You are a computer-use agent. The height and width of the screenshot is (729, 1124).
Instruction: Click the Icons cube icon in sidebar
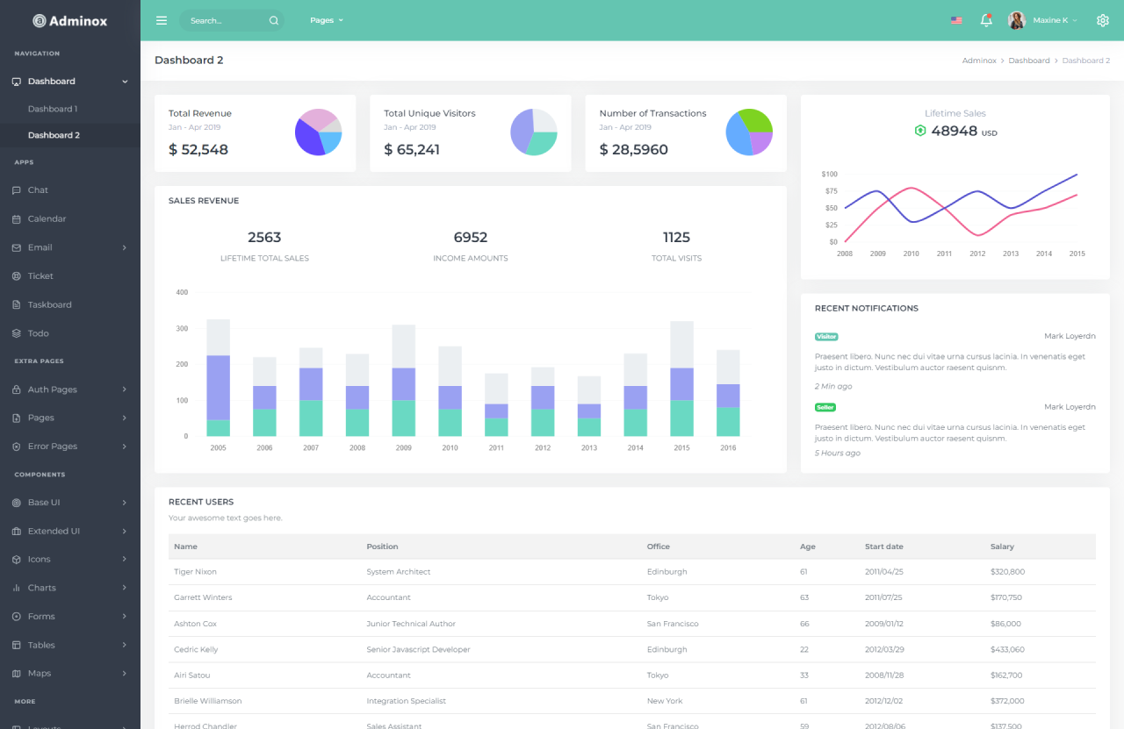[x=17, y=560]
